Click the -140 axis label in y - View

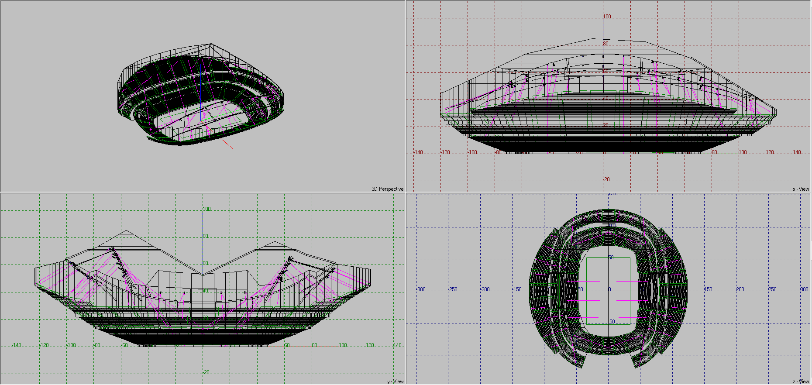[16, 345]
